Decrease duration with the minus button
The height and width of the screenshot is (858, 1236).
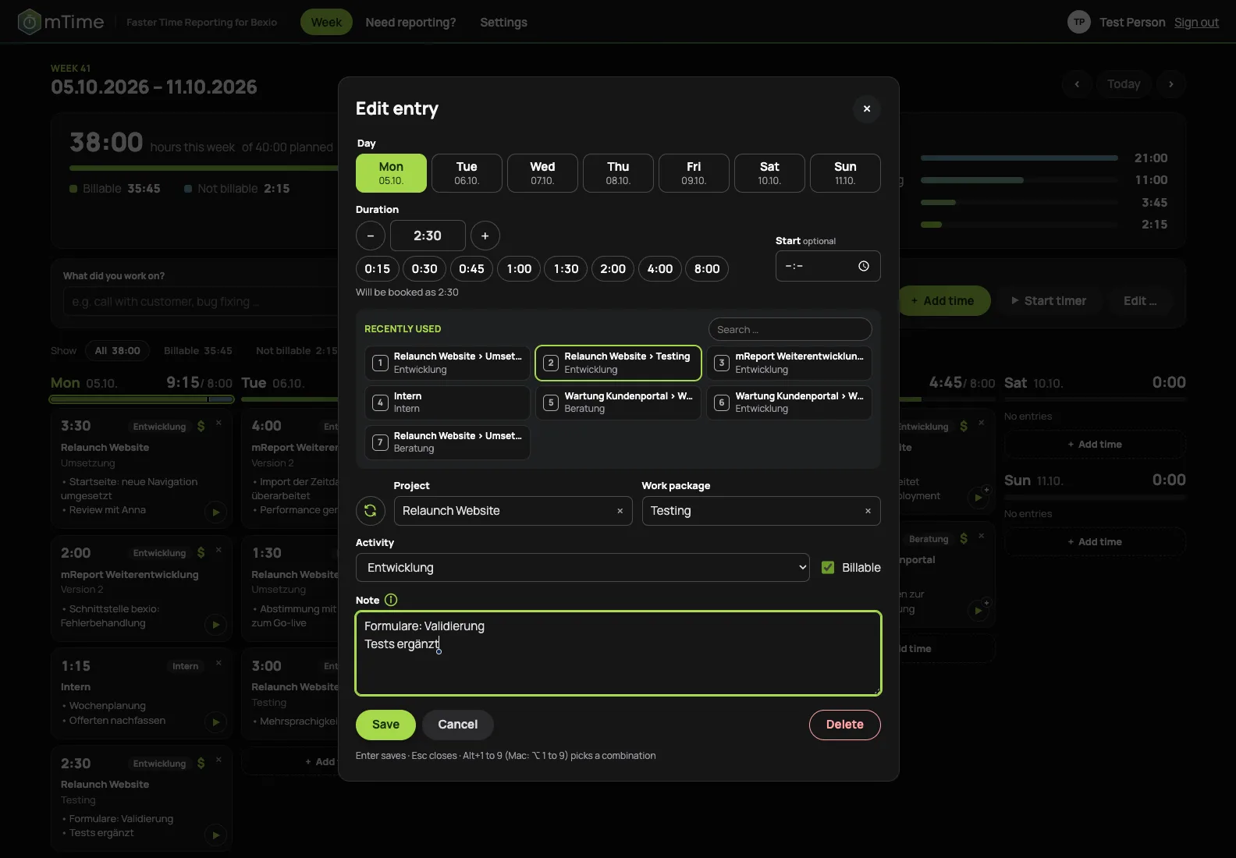coord(370,236)
